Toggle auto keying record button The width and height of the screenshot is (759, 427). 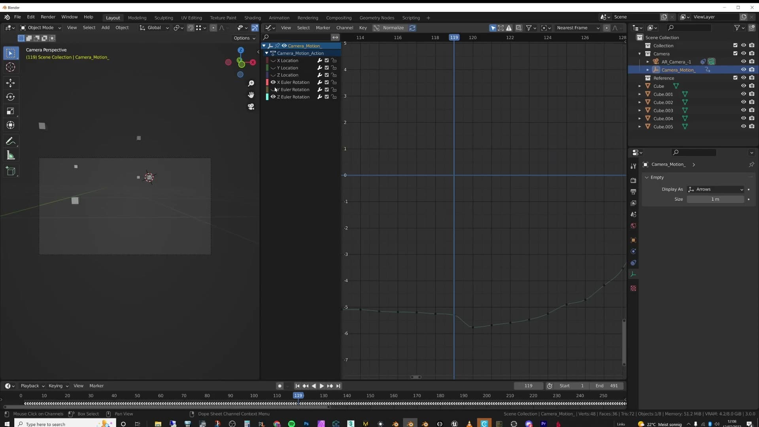coord(279,386)
